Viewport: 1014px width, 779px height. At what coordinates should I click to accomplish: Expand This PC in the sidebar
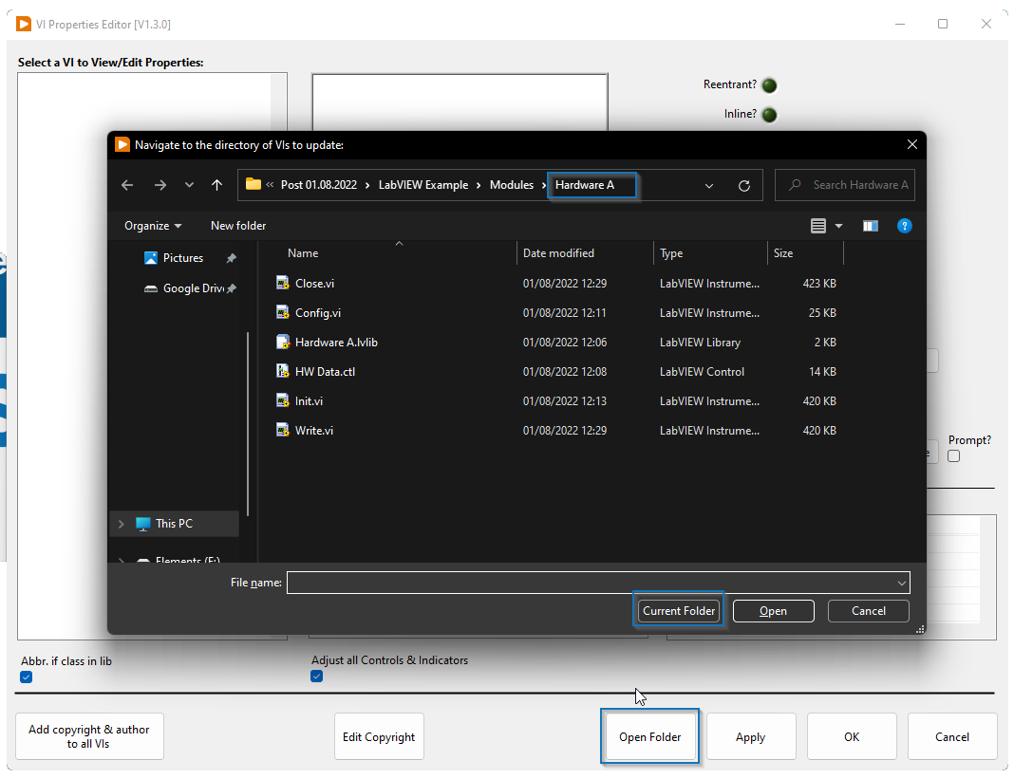[121, 523]
